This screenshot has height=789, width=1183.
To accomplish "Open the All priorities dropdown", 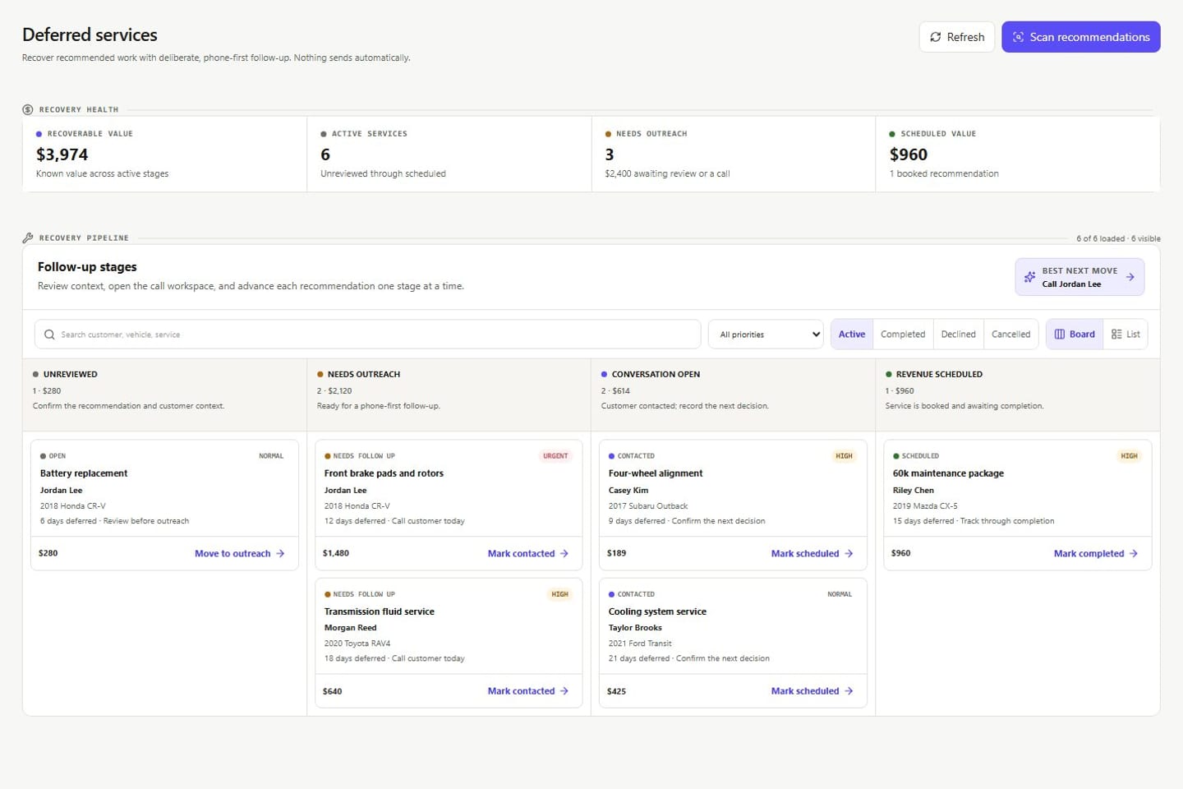I will point(766,335).
